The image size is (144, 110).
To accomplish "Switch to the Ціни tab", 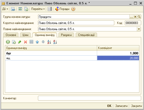I will tap(25, 35).
